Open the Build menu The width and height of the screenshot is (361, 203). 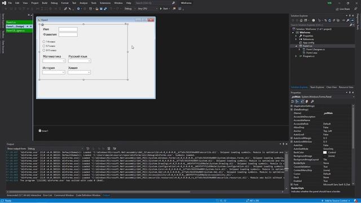pyautogui.click(x=45, y=3)
